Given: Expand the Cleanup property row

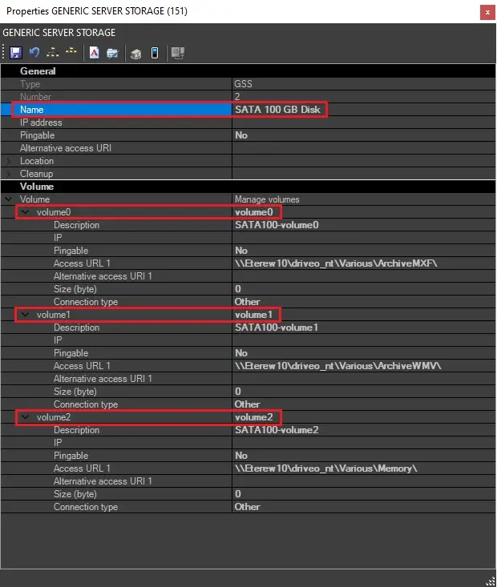Looking at the screenshot, I should pyautogui.click(x=9, y=174).
